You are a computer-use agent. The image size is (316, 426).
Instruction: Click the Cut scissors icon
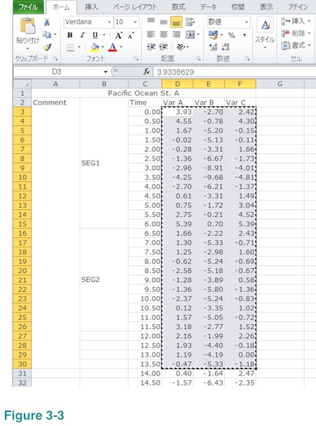point(47,22)
